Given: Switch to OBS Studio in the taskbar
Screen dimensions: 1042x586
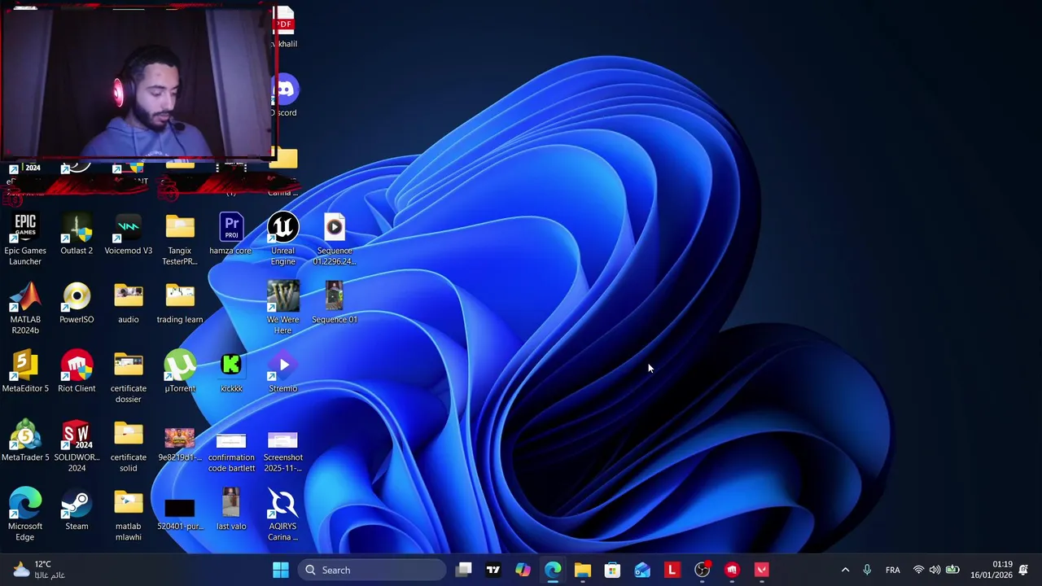Looking at the screenshot, I should [x=702, y=570].
